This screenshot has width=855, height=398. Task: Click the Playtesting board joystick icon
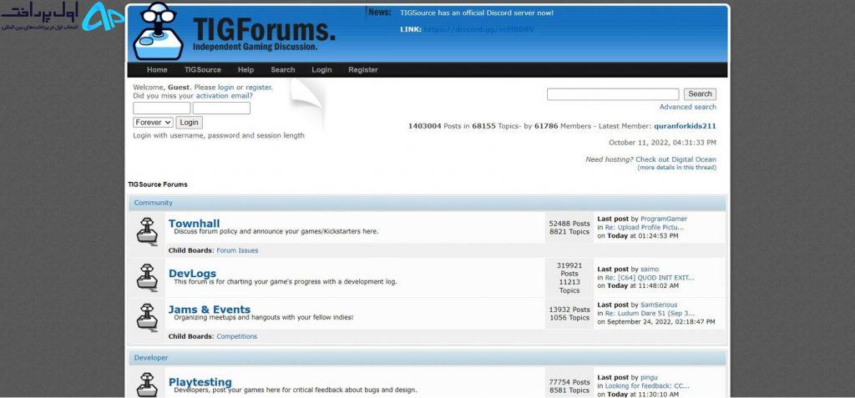coord(147,385)
